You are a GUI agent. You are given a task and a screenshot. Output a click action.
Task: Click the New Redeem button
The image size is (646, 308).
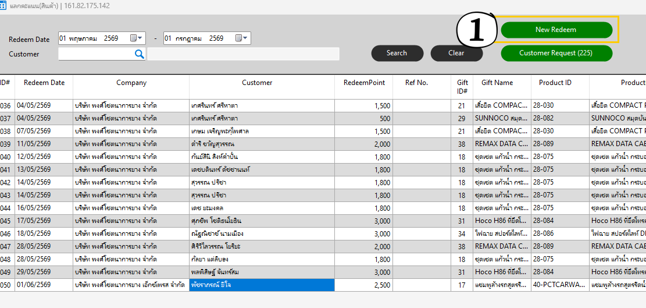[556, 30]
